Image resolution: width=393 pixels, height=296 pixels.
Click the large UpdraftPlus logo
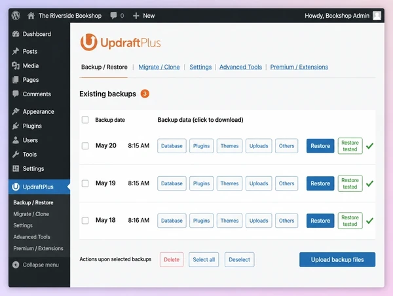(x=121, y=43)
